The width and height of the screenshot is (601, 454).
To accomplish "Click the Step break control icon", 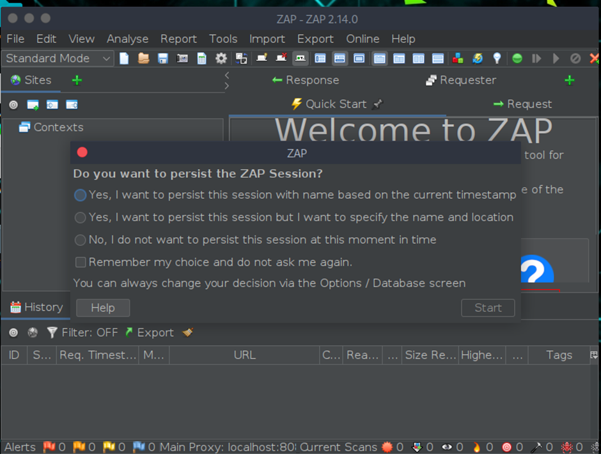I will pos(536,58).
